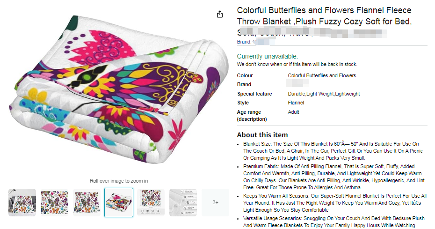Open the 3+ more images thumbnail

[215, 202]
